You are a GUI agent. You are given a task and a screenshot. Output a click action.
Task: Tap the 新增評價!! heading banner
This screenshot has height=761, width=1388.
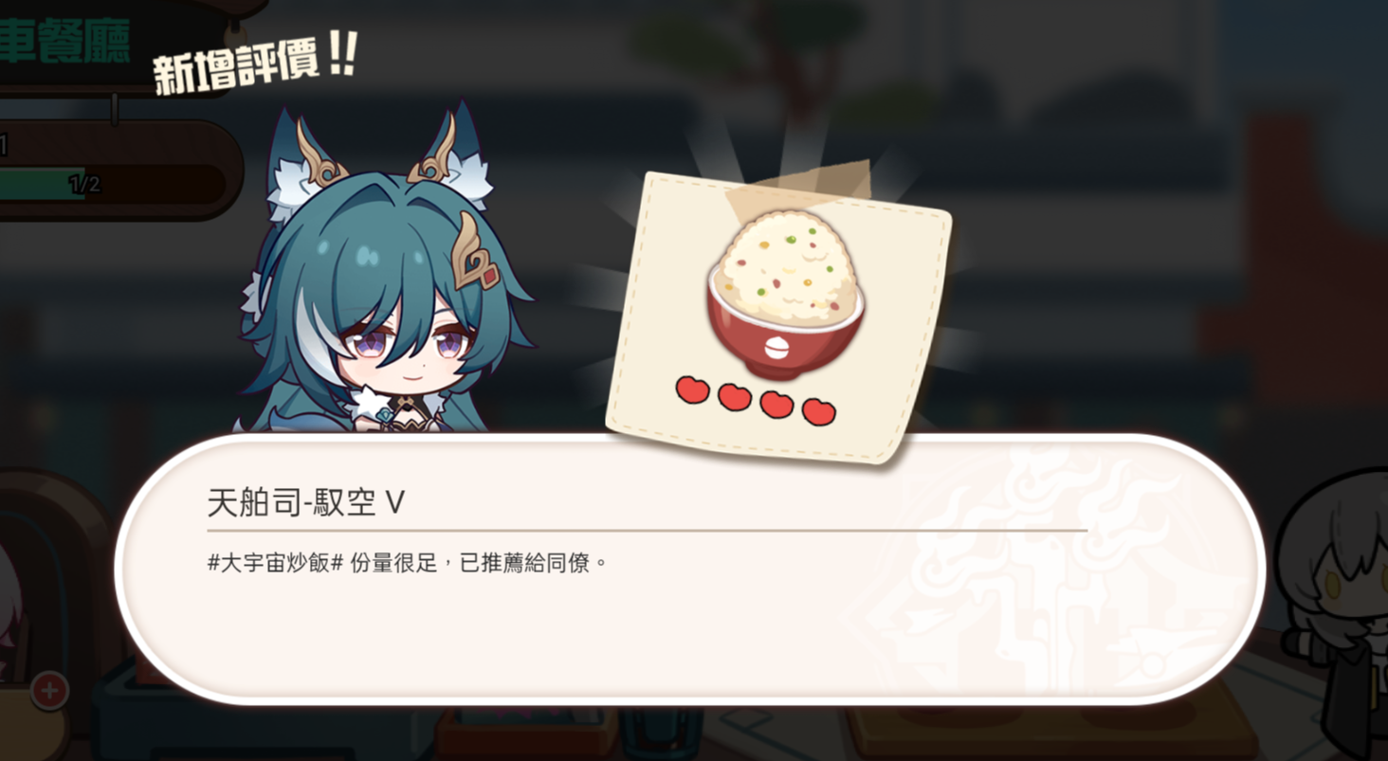coord(254,64)
